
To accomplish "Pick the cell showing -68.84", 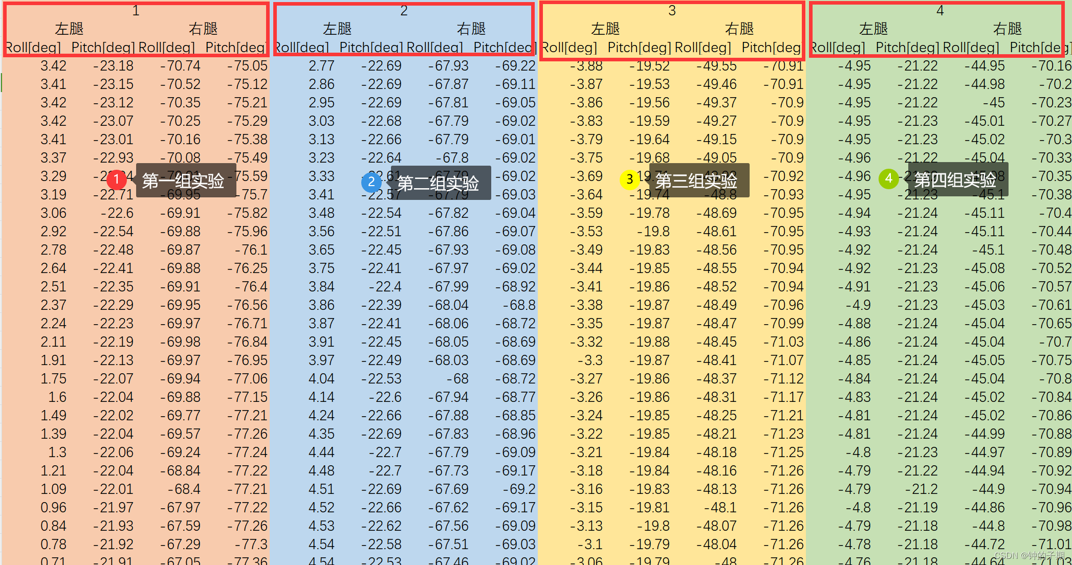I will tap(180, 471).
